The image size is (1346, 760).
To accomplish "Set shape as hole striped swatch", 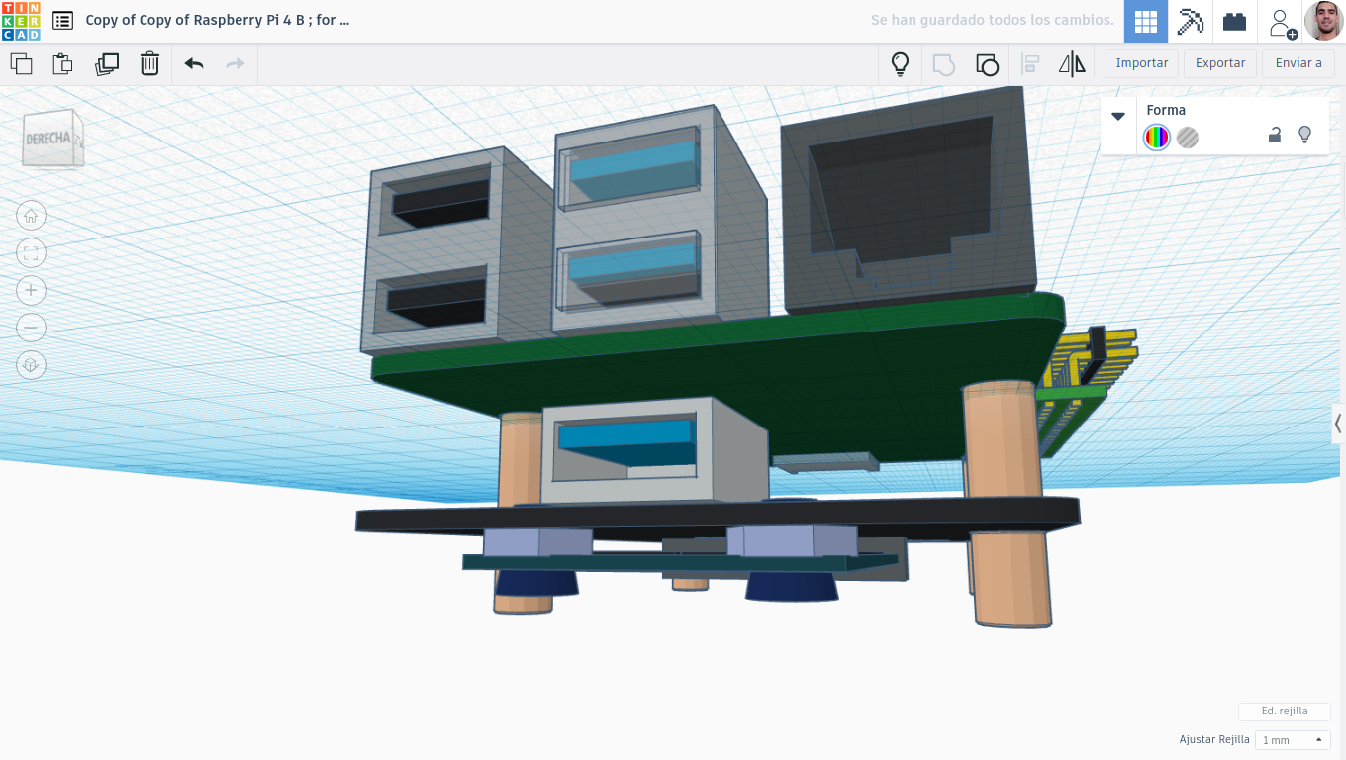I will click(x=1188, y=138).
